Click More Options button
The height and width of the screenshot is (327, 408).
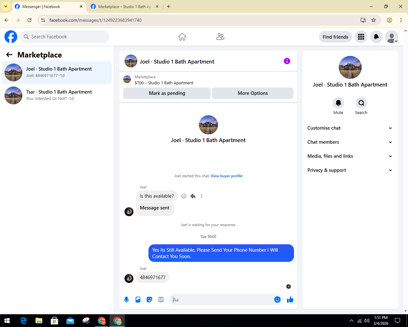253,93
